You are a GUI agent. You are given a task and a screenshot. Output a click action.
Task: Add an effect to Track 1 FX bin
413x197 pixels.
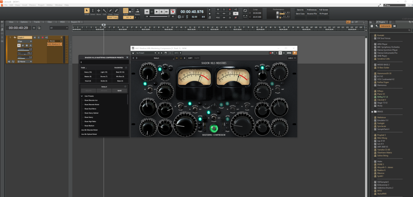pos(61,41)
